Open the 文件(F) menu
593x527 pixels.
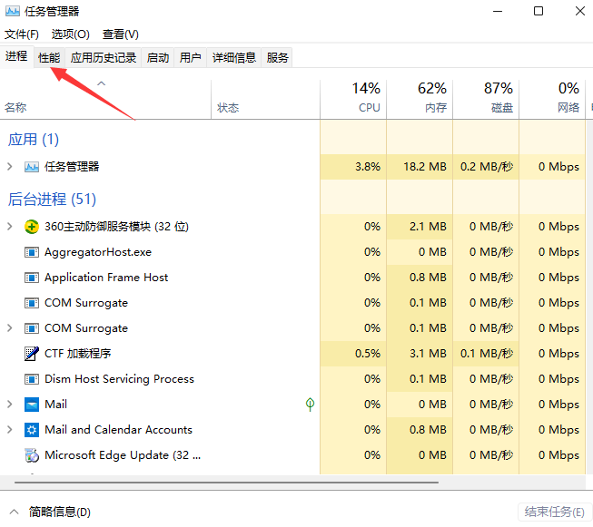(22, 34)
